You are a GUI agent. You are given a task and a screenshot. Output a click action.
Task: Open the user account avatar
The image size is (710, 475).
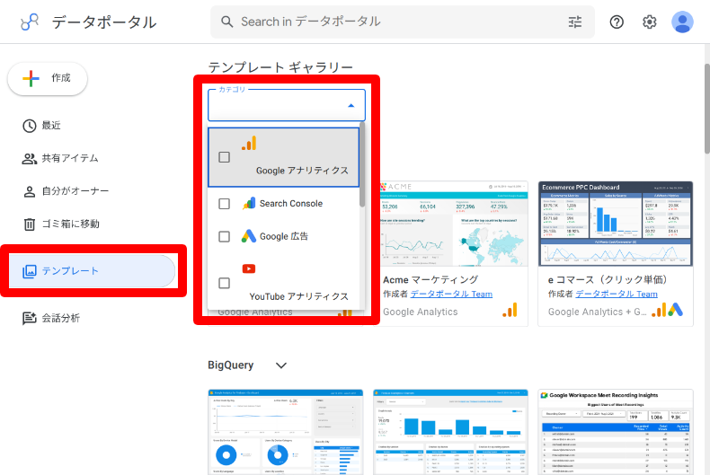pyautogui.click(x=682, y=22)
